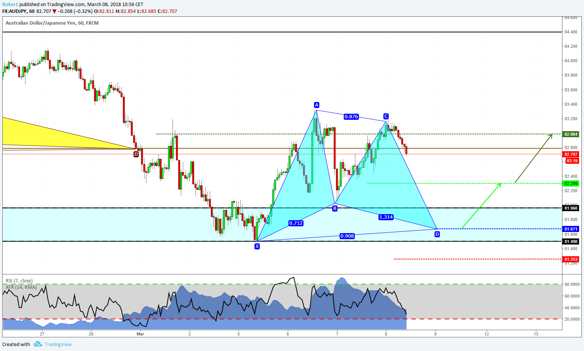Click the 0.876 ratio label
584x351 pixels.
click(x=351, y=117)
